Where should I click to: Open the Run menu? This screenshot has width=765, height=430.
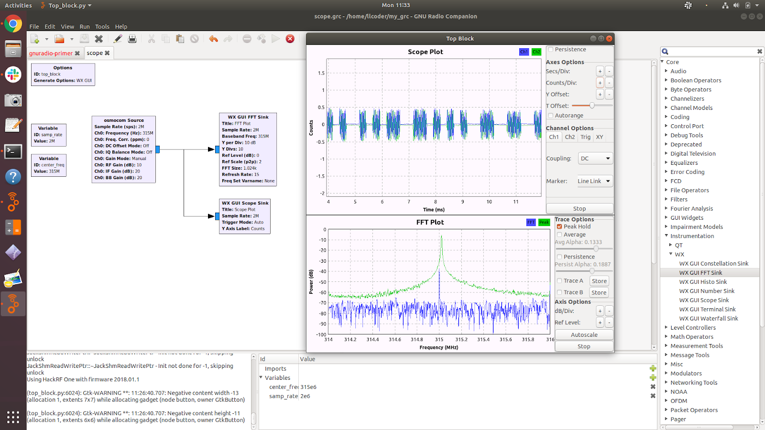tap(84, 27)
